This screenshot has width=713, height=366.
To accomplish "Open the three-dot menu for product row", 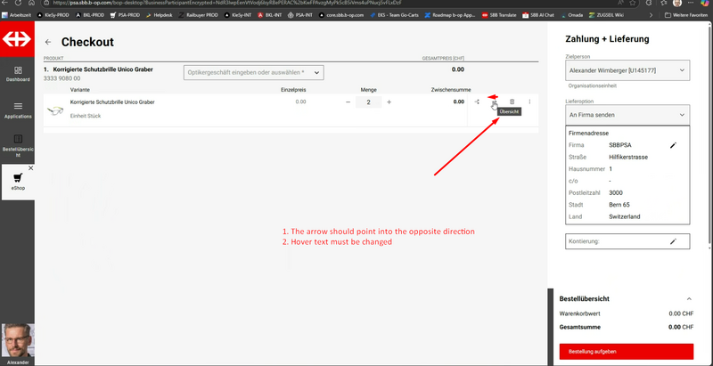I will point(529,102).
